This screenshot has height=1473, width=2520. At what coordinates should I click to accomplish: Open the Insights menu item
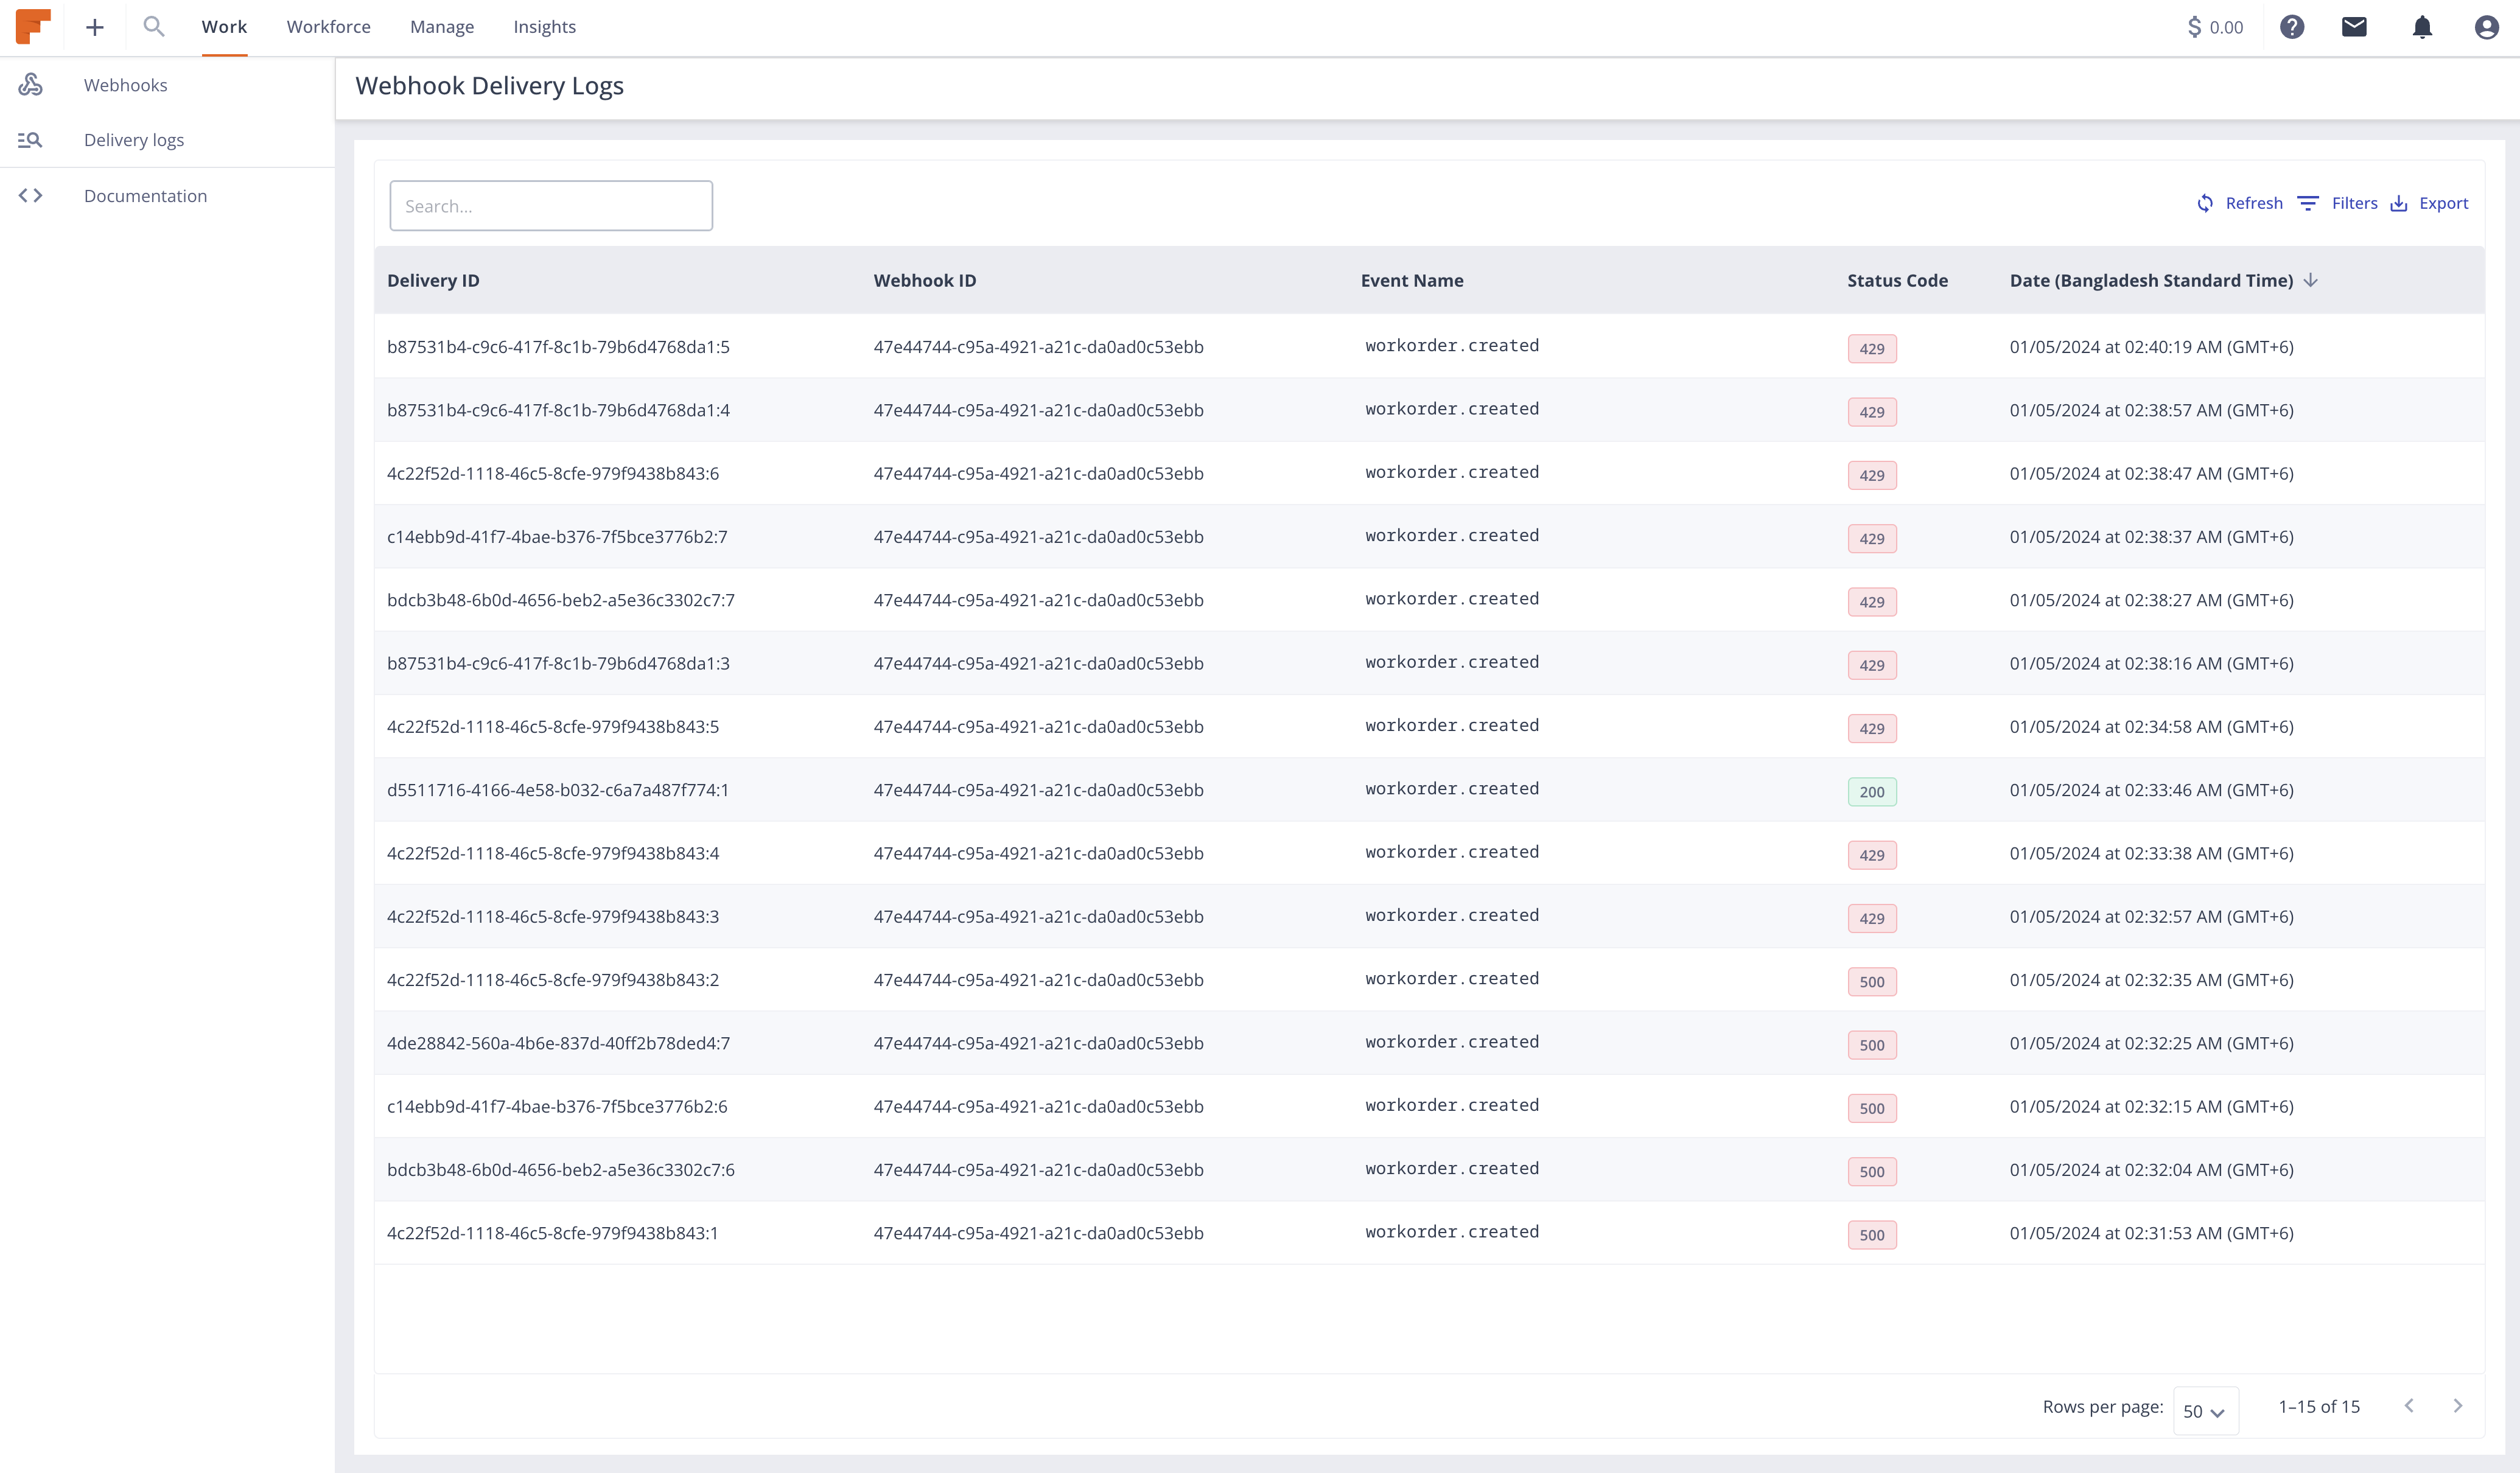pos(545,27)
